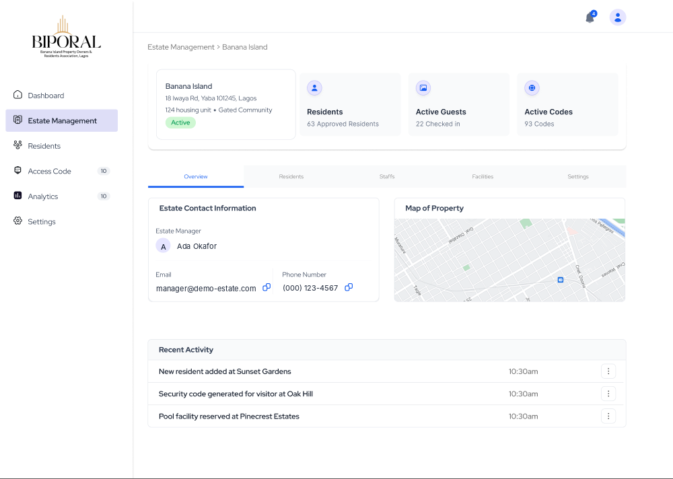This screenshot has width=673, height=479.
Task: Click the Residents card person icon
Action: (x=314, y=88)
